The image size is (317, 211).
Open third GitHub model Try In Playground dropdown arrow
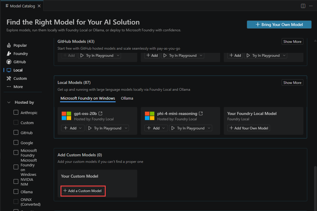point(284,56)
